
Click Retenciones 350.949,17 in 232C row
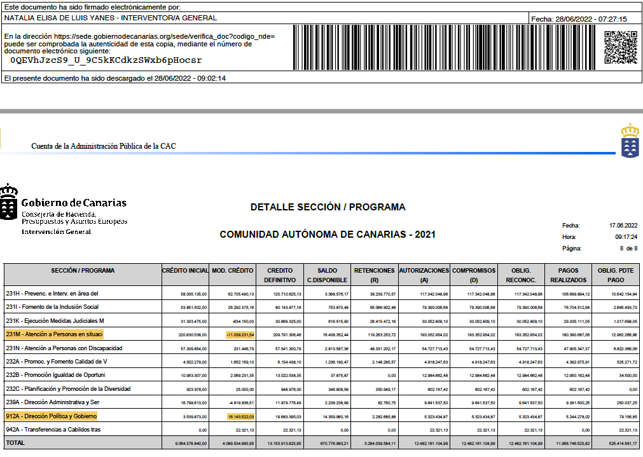point(386,390)
